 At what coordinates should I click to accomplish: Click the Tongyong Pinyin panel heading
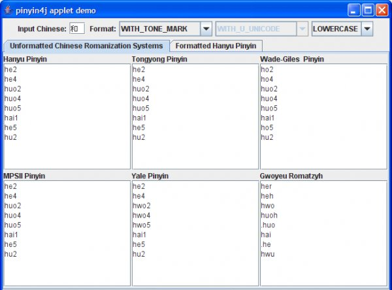pyautogui.click(x=159, y=59)
